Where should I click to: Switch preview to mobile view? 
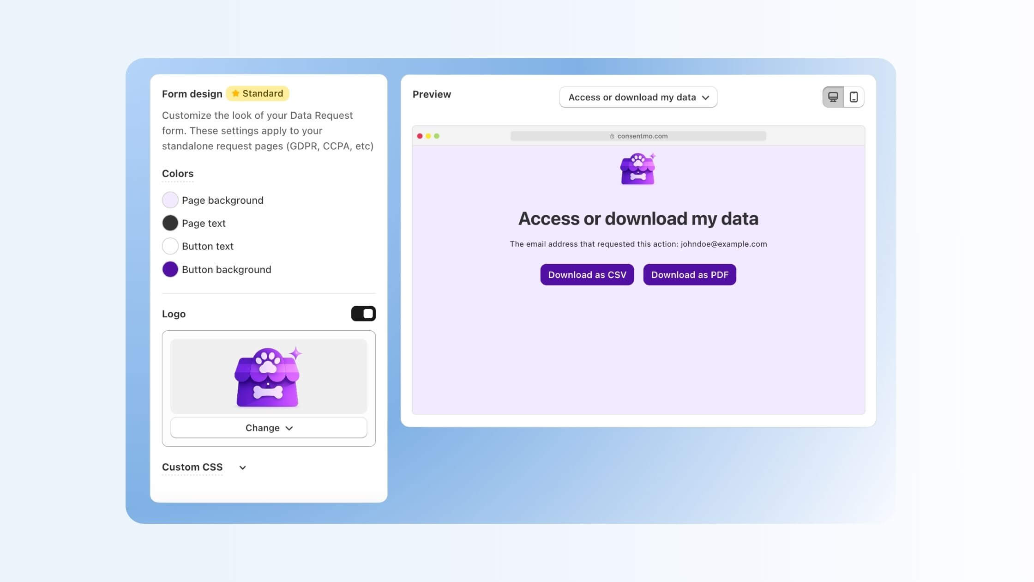[x=854, y=97]
